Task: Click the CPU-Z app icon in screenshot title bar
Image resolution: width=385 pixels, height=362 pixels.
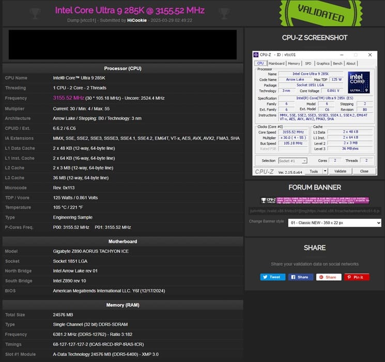Action: 256,55
